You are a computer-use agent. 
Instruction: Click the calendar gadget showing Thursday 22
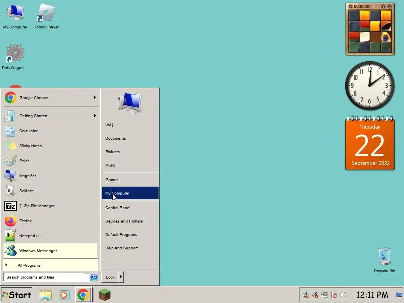click(x=370, y=143)
